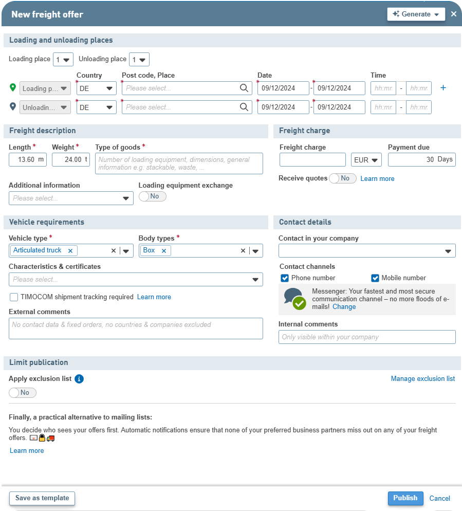Click the info icon next to Apply exclusion list
This screenshot has width=462, height=511.
pos(79,379)
